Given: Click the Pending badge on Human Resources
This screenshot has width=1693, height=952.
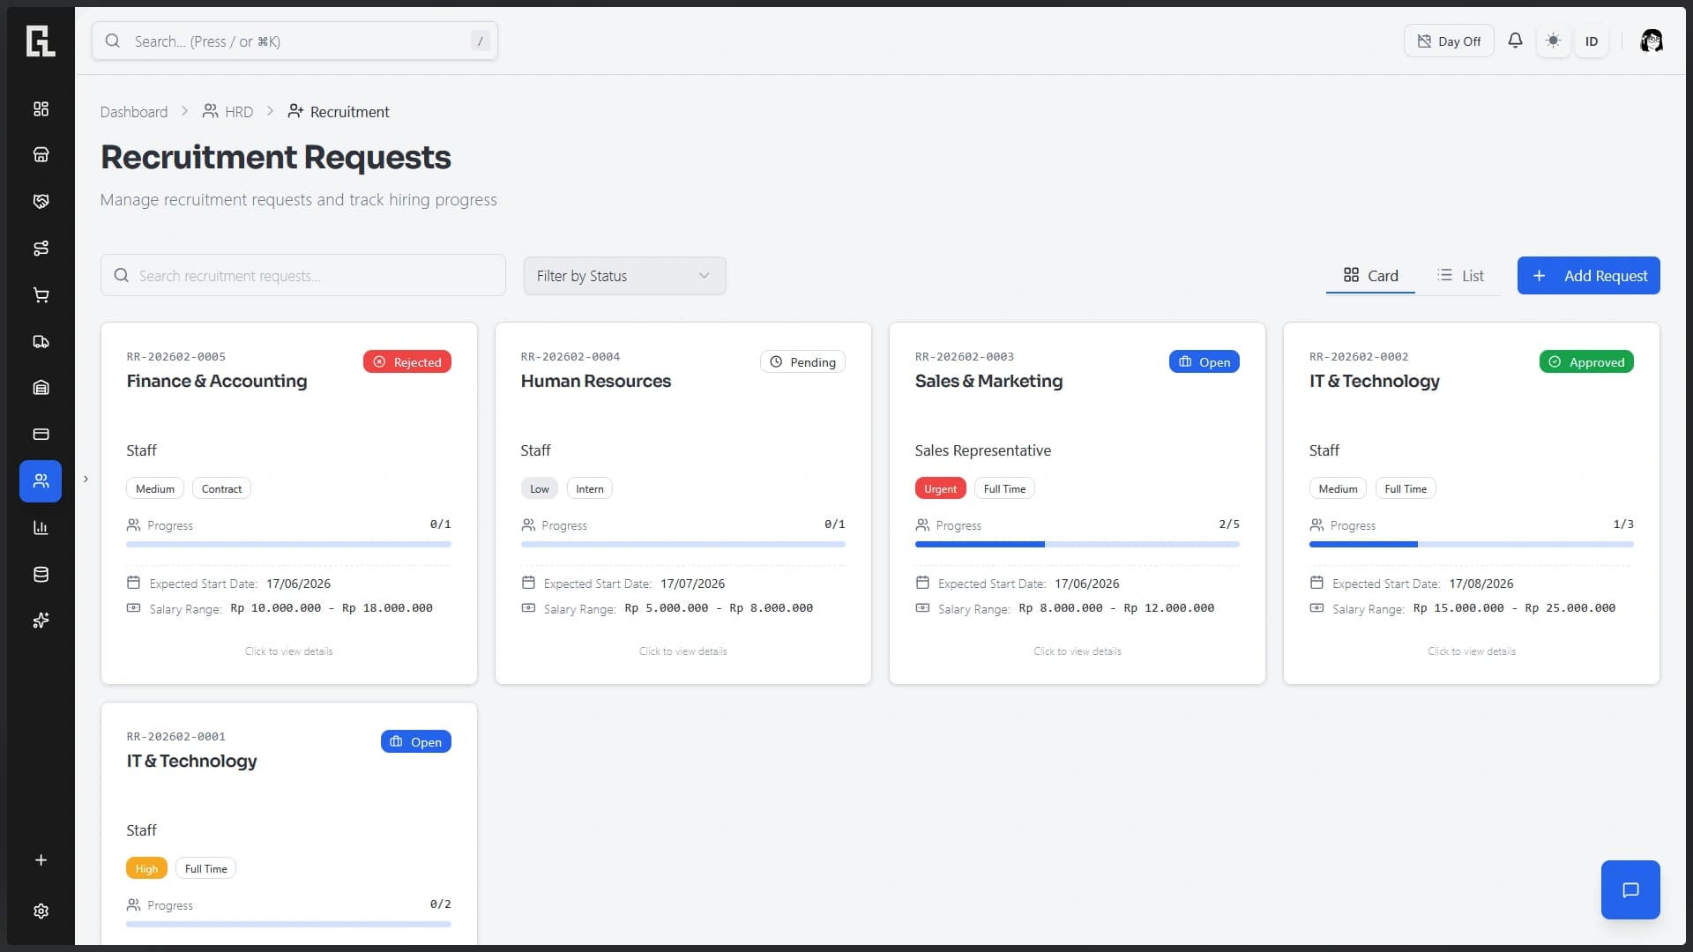Looking at the screenshot, I should [802, 362].
